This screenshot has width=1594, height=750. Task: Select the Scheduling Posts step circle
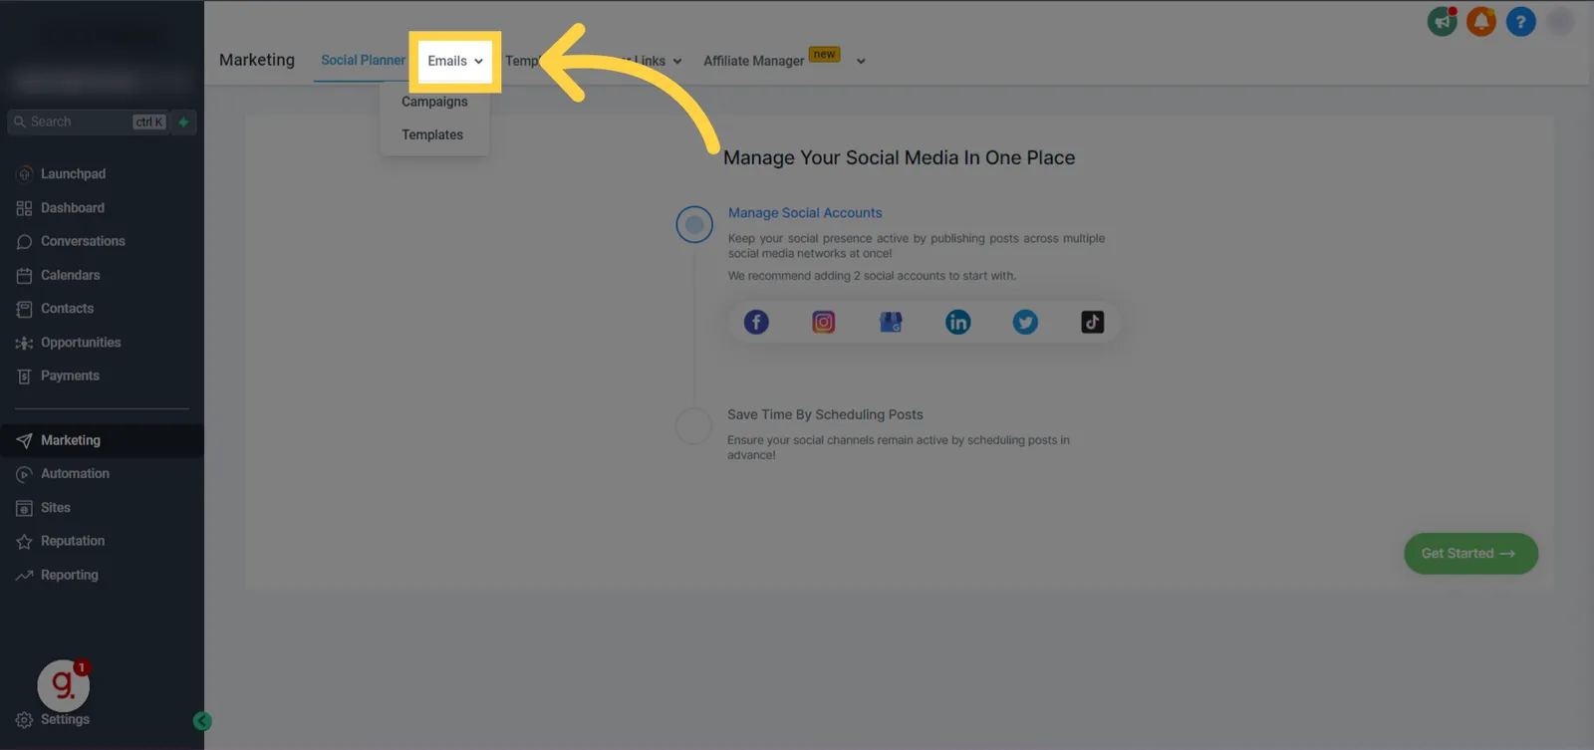[x=693, y=425]
